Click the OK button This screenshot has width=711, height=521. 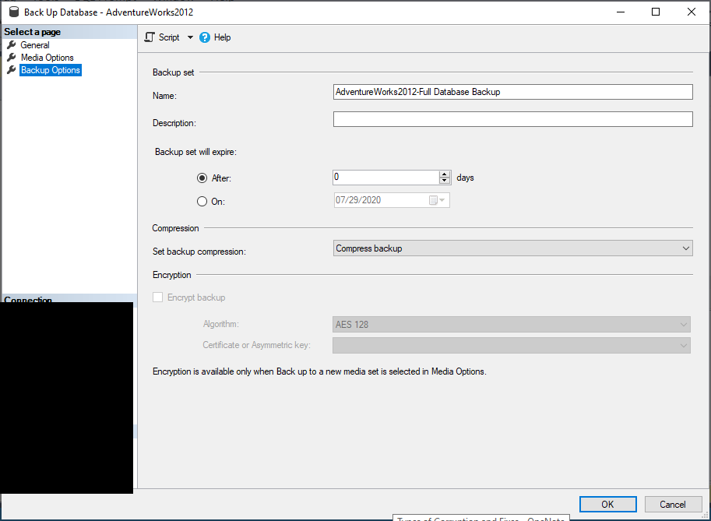[x=607, y=504]
